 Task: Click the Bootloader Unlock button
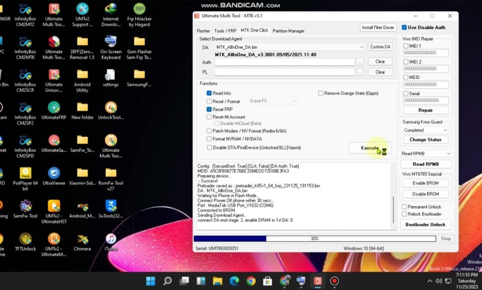click(426, 225)
